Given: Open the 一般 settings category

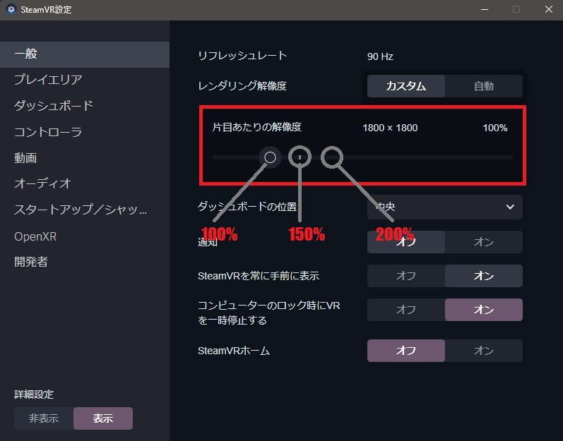Looking at the screenshot, I should [x=85, y=54].
